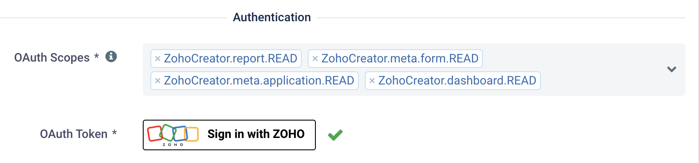Remove the ZohoCreator.report.READ scope tag

click(x=158, y=59)
